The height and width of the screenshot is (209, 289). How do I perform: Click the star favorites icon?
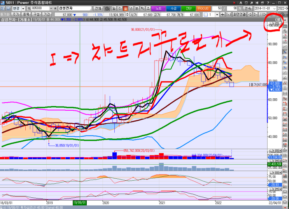[55, 9]
